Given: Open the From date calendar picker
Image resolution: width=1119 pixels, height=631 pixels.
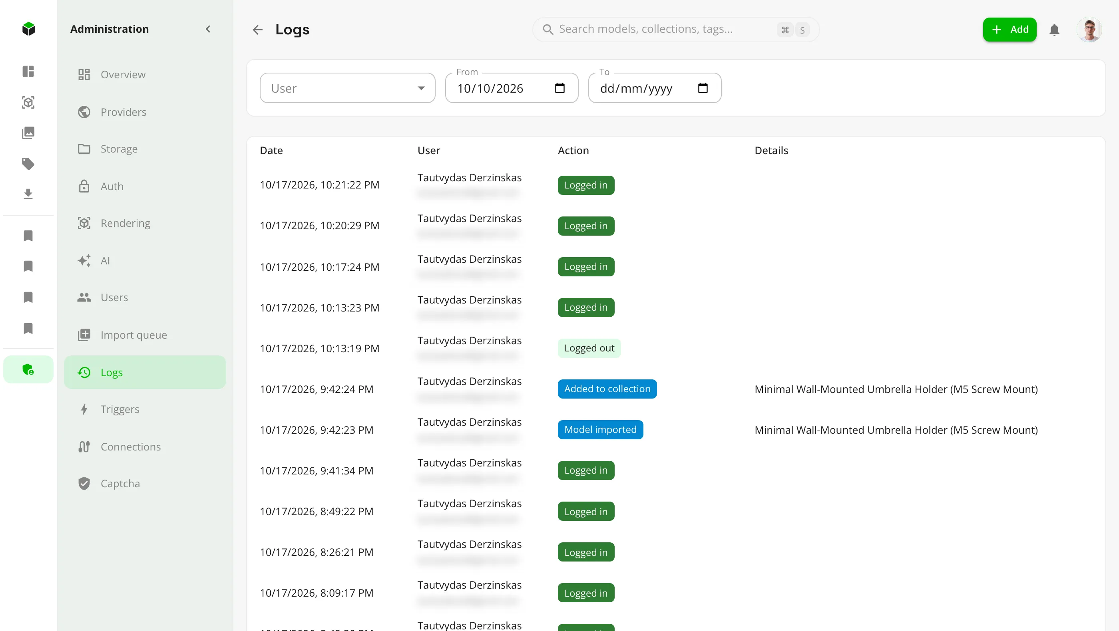Looking at the screenshot, I should pyautogui.click(x=560, y=88).
